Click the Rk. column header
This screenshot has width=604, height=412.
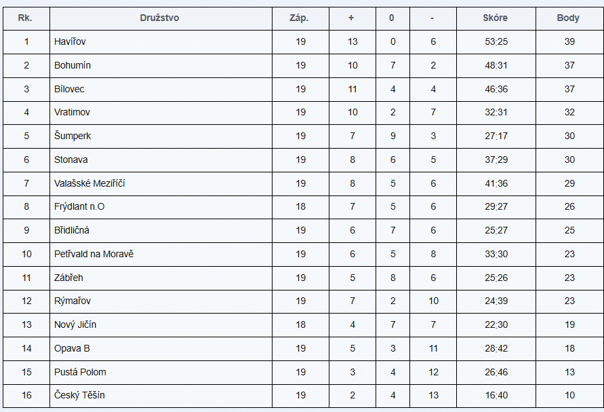click(26, 18)
